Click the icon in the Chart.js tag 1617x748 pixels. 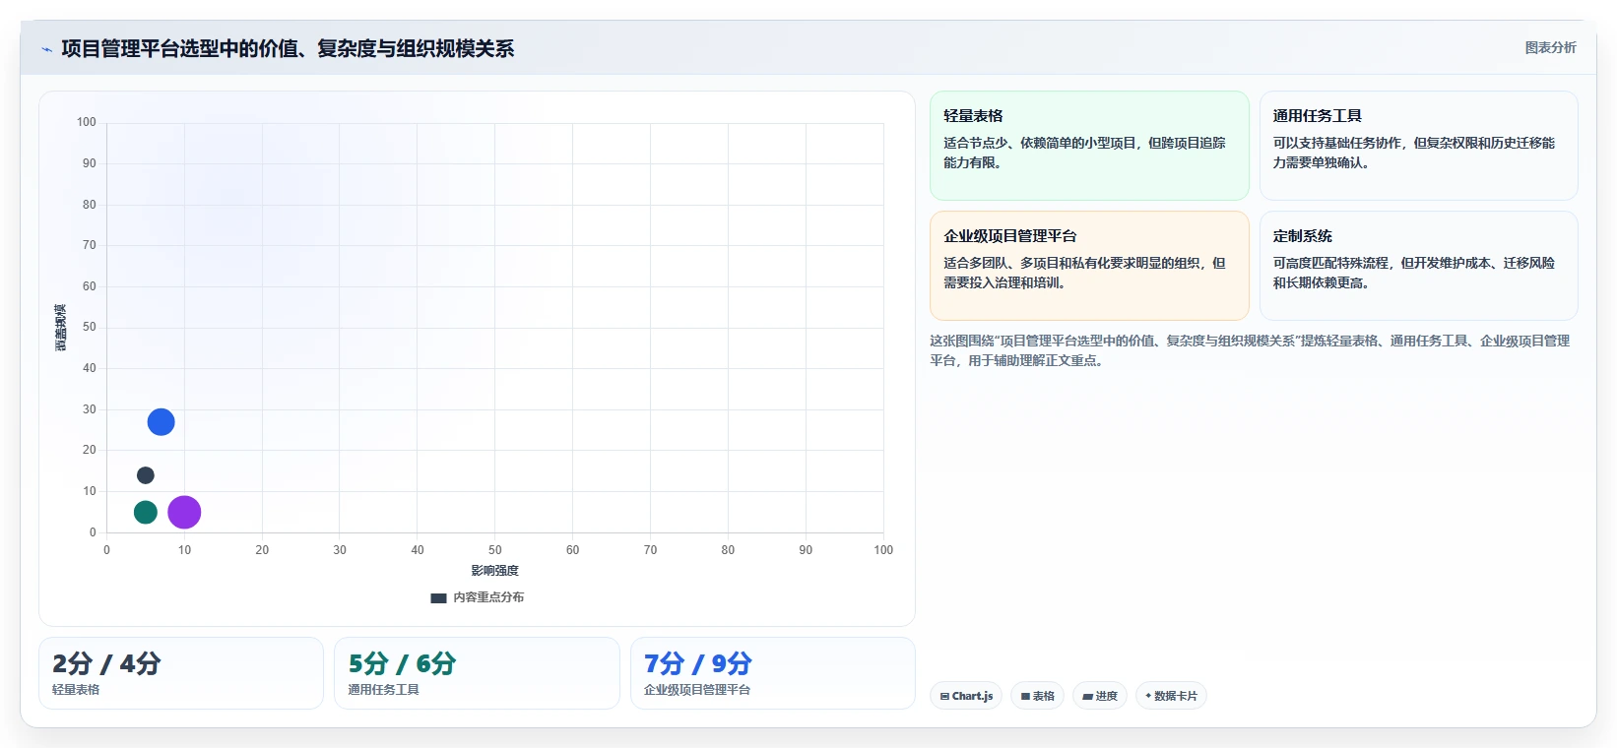944,696
